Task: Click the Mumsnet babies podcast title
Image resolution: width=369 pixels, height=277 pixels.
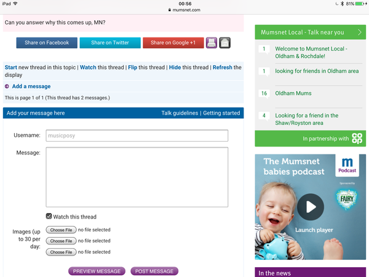Action: pyautogui.click(x=294, y=167)
